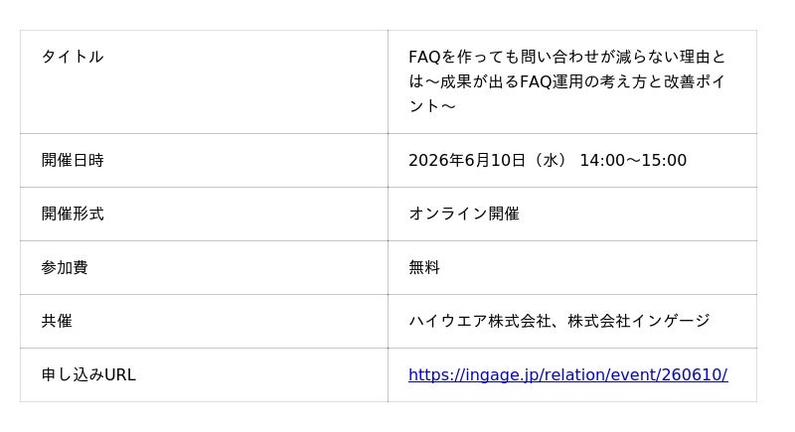Select the FAQ seminar title text
The width and height of the screenshot is (795, 432).
coord(567,81)
